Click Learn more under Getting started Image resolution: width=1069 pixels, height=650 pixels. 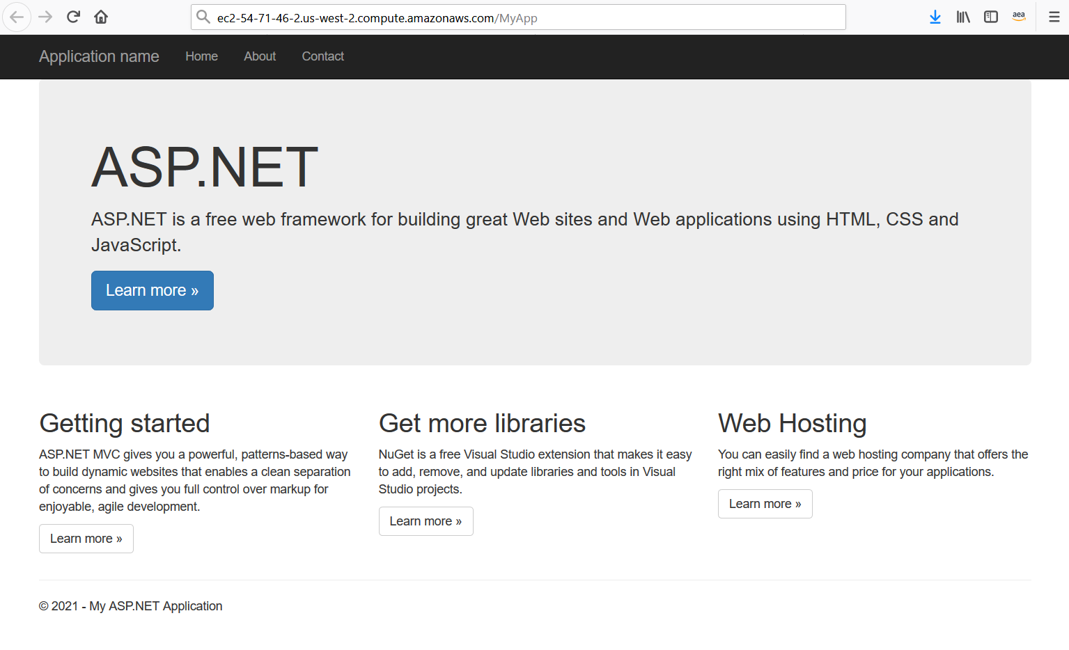point(86,539)
